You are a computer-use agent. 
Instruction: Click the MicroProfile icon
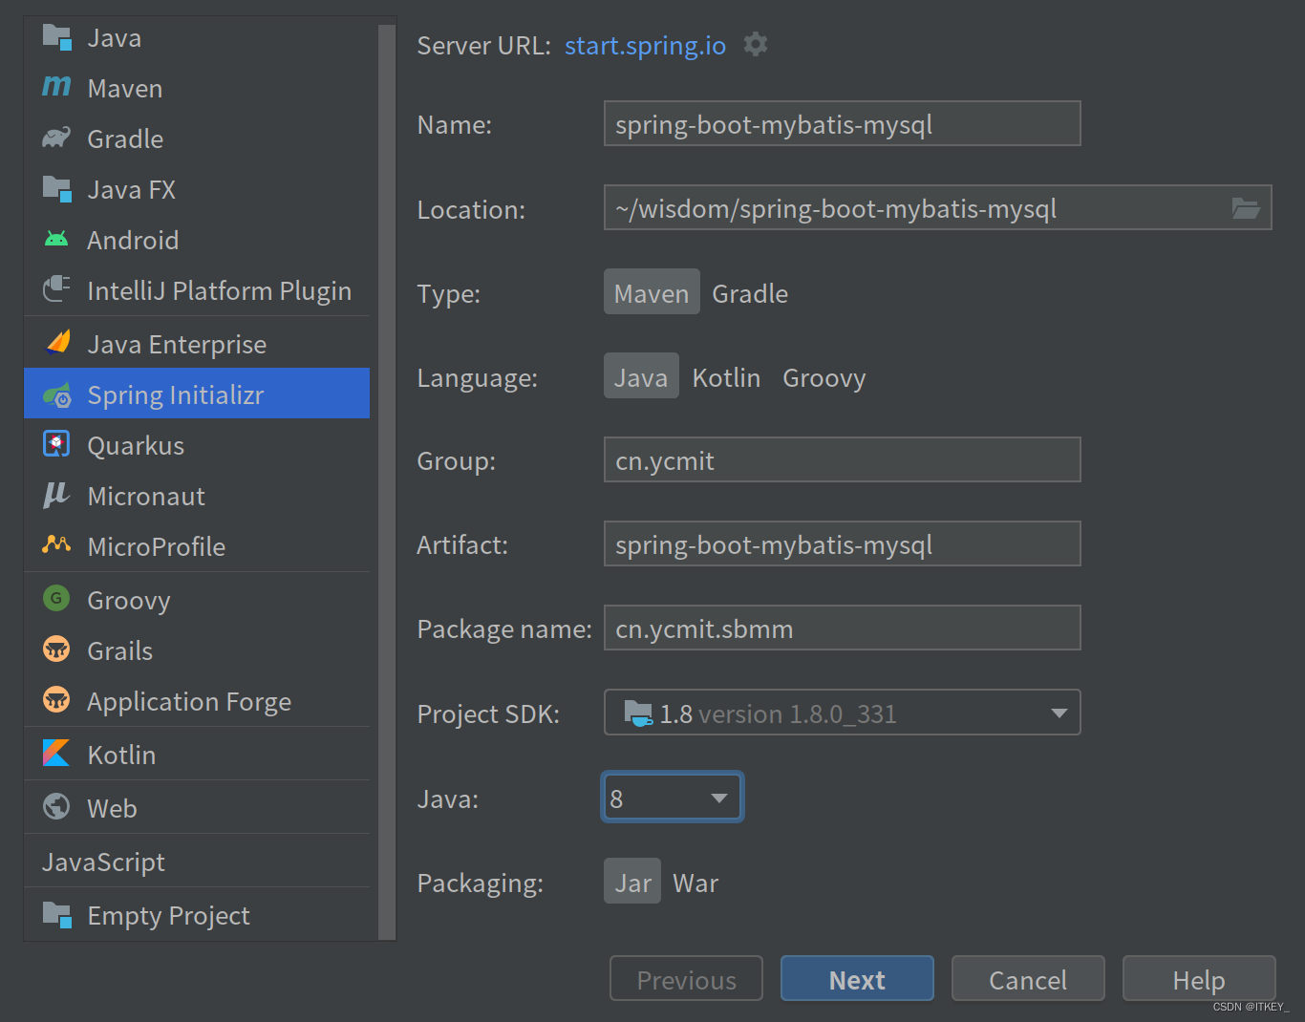pyautogui.click(x=56, y=544)
